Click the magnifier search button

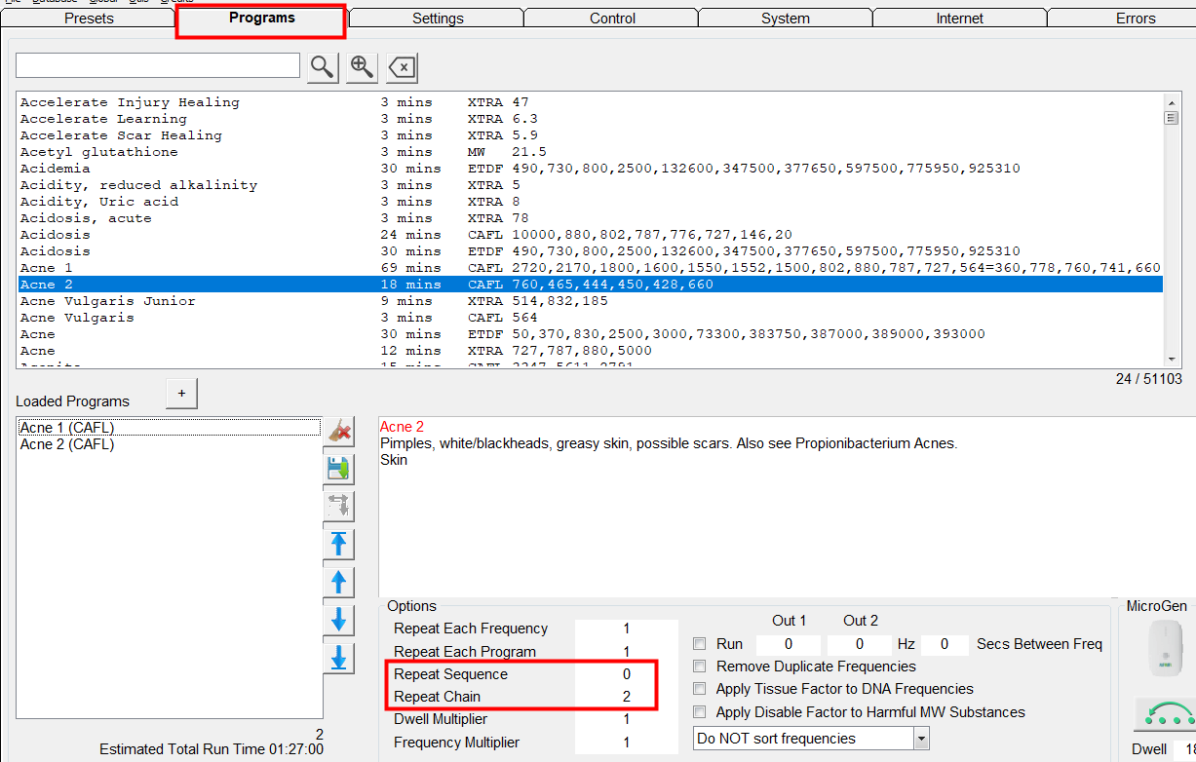tap(323, 66)
